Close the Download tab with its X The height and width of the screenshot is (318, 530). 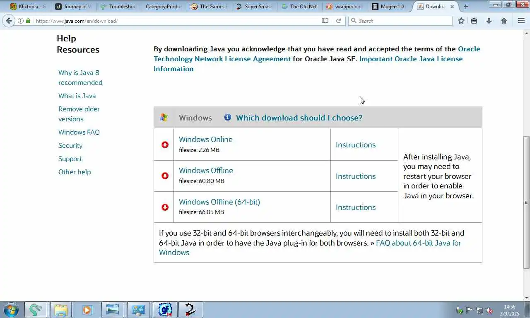click(452, 7)
